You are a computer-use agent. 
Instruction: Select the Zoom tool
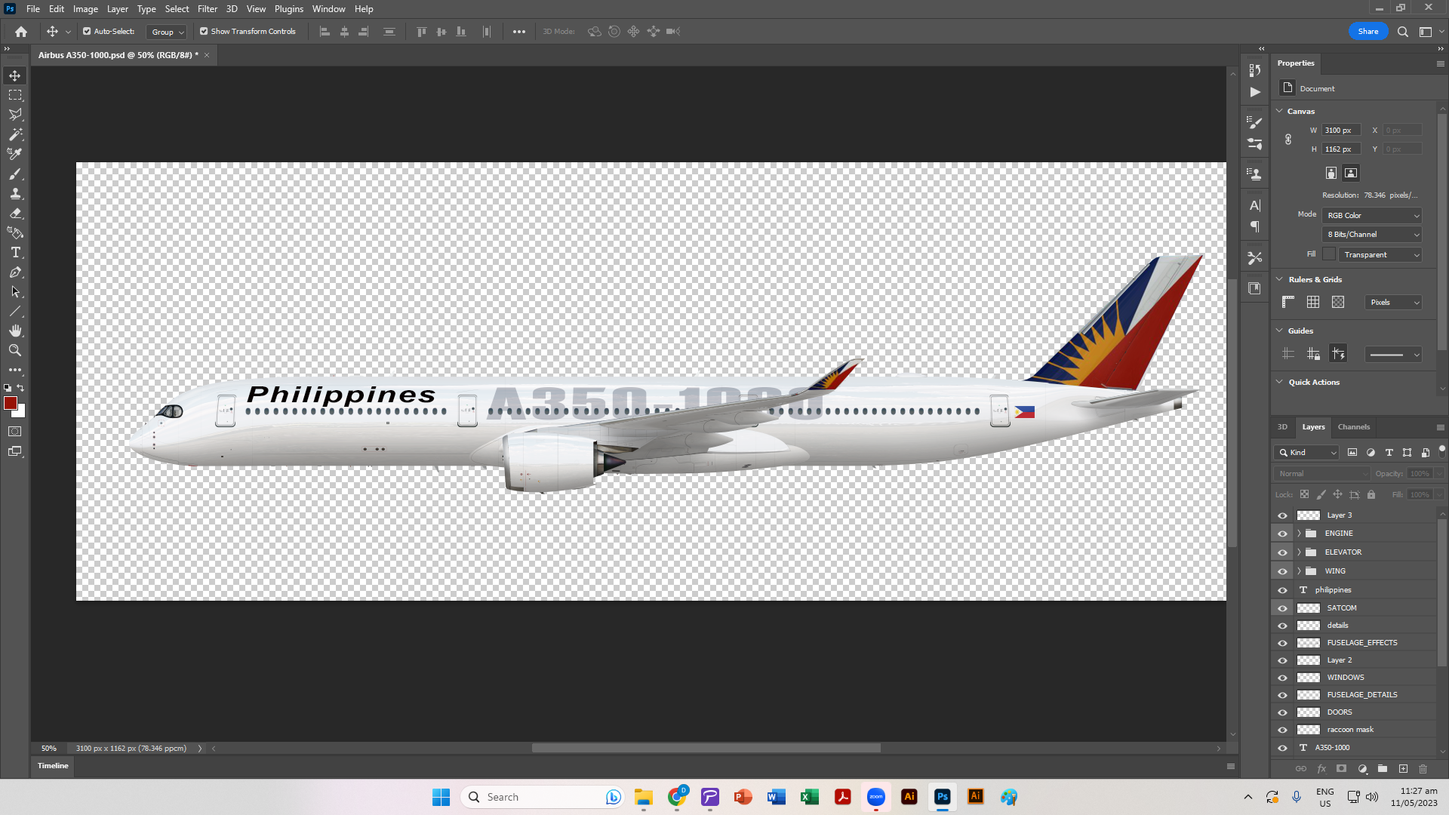(15, 350)
